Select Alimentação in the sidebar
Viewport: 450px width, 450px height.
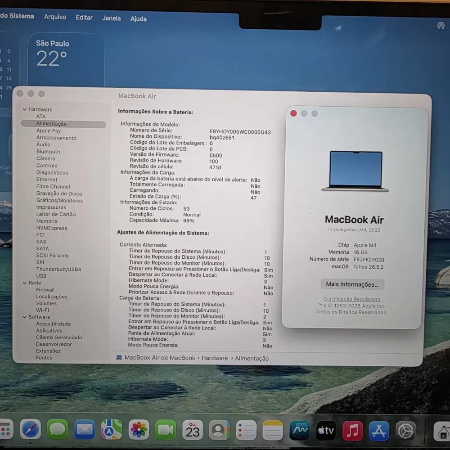point(63,124)
